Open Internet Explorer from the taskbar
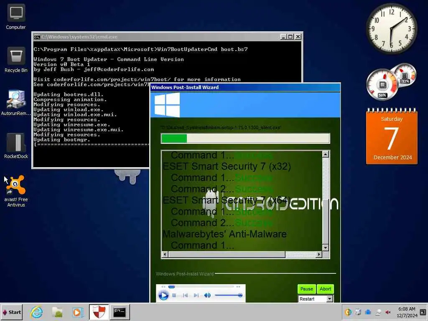The height and width of the screenshot is (321, 428). 37,312
